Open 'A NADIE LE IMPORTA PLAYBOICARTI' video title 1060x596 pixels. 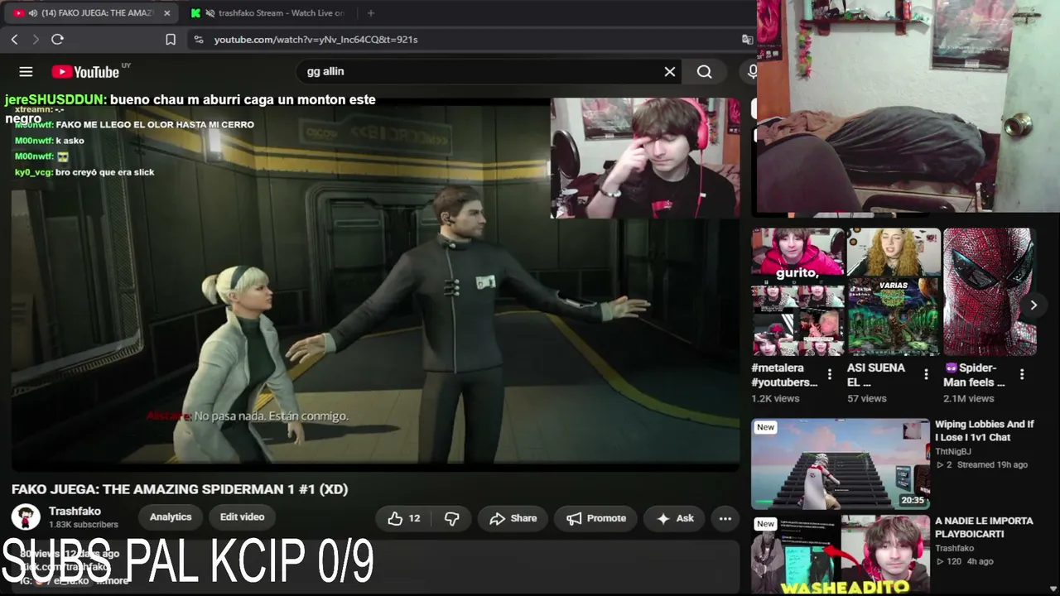(x=984, y=527)
